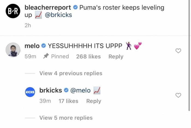Expand View 4 previous replies
The width and height of the screenshot is (191, 128).
(71, 73)
